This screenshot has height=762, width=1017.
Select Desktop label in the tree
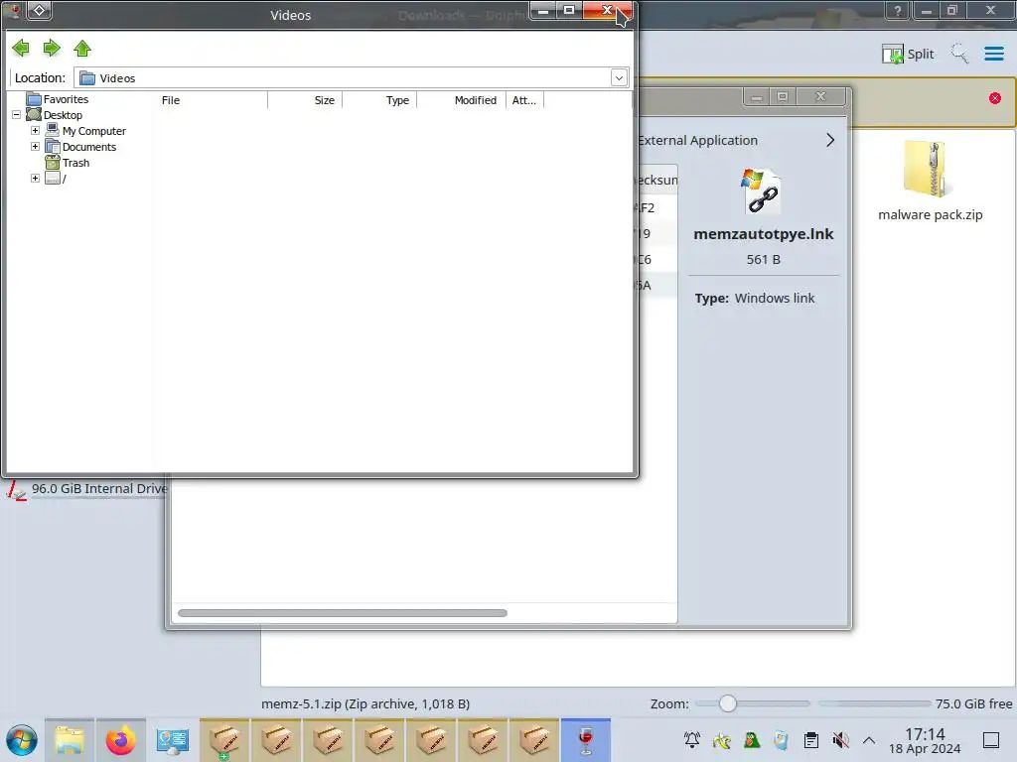[x=63, y=115]
